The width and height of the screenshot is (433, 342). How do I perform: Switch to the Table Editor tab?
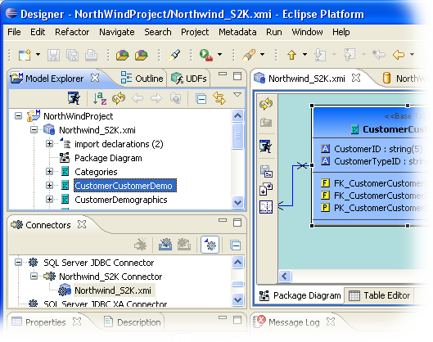tap(380, 295)
